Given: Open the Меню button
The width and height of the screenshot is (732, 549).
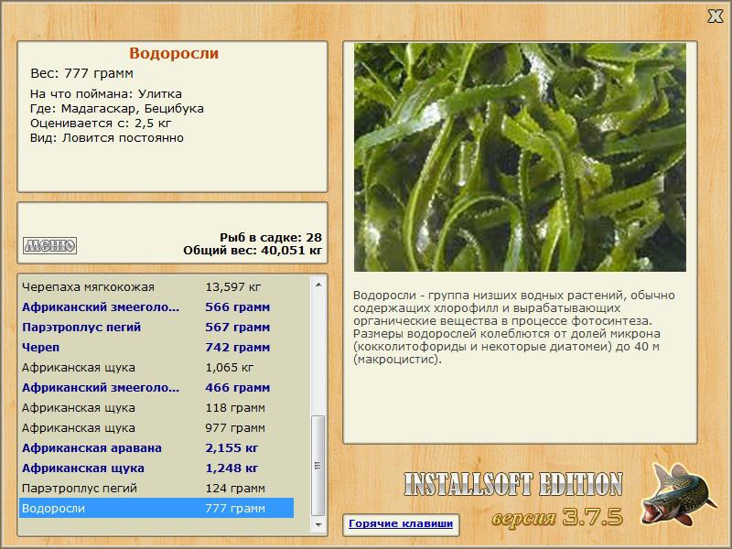Looking at the screenshot, I should 49,245.
